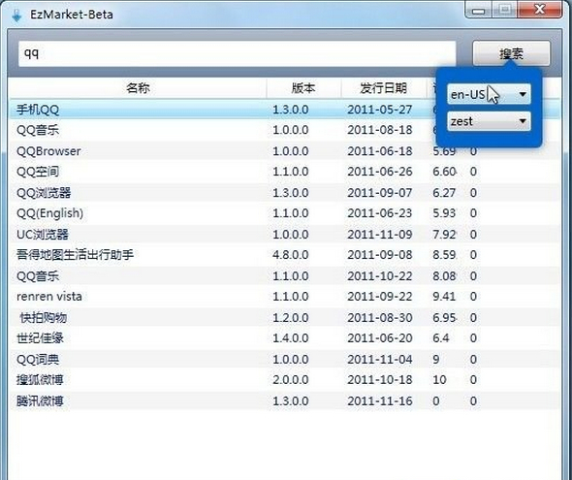Click the date 2011-11-16
Image resolution: width=572 pixels, height=480 pixels.
[380, 401]
